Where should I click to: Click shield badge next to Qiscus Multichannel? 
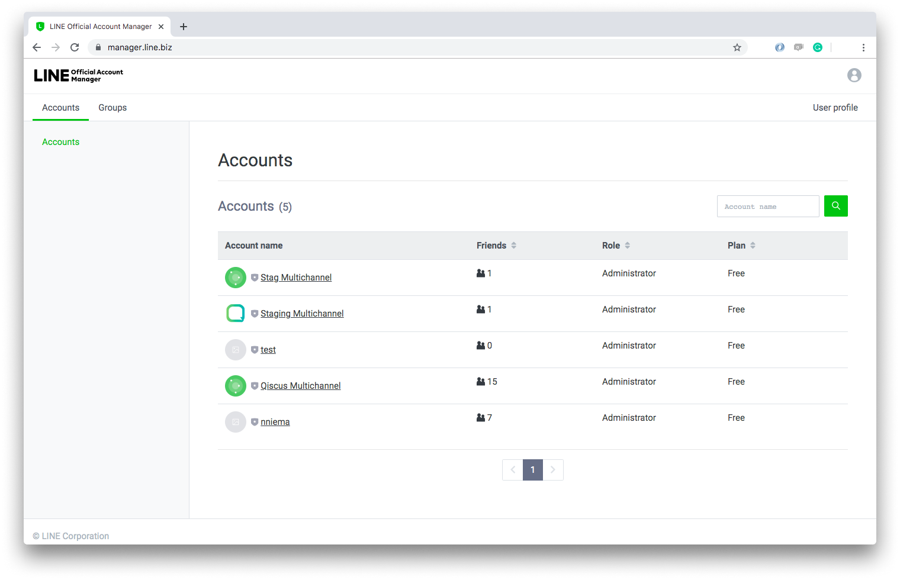[255, 386]
